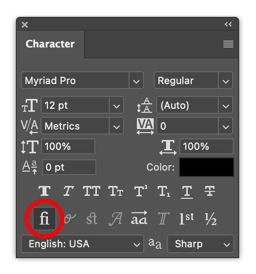Click the horizontal scale icon
This screenshot has height=274, width=256.
[x=168, y=147]
